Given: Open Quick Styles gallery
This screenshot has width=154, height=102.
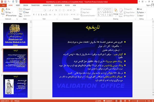Looking at the screenshot, I should coord(121,13).
